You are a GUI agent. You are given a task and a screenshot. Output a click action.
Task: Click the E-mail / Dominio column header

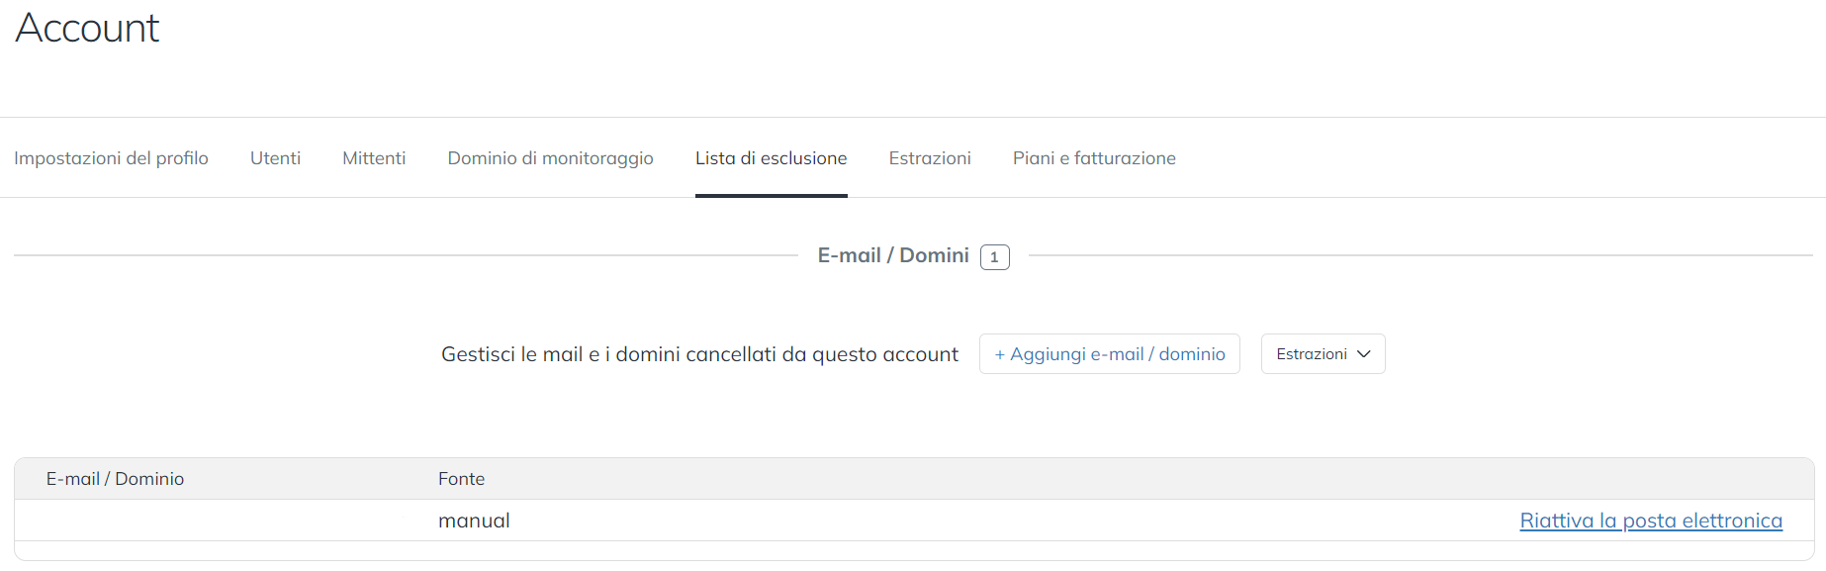(x=115, y=479)
